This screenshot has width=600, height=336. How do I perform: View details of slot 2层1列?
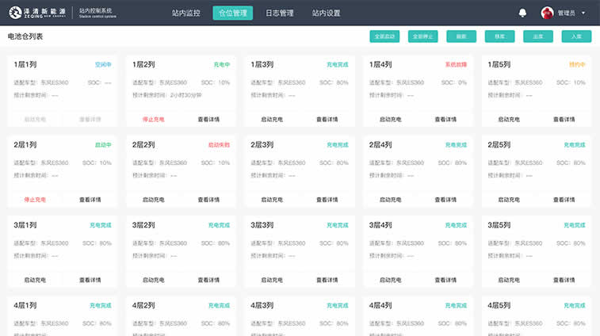(90, 200)
